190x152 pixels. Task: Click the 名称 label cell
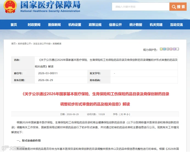click(x=23, y=63)
